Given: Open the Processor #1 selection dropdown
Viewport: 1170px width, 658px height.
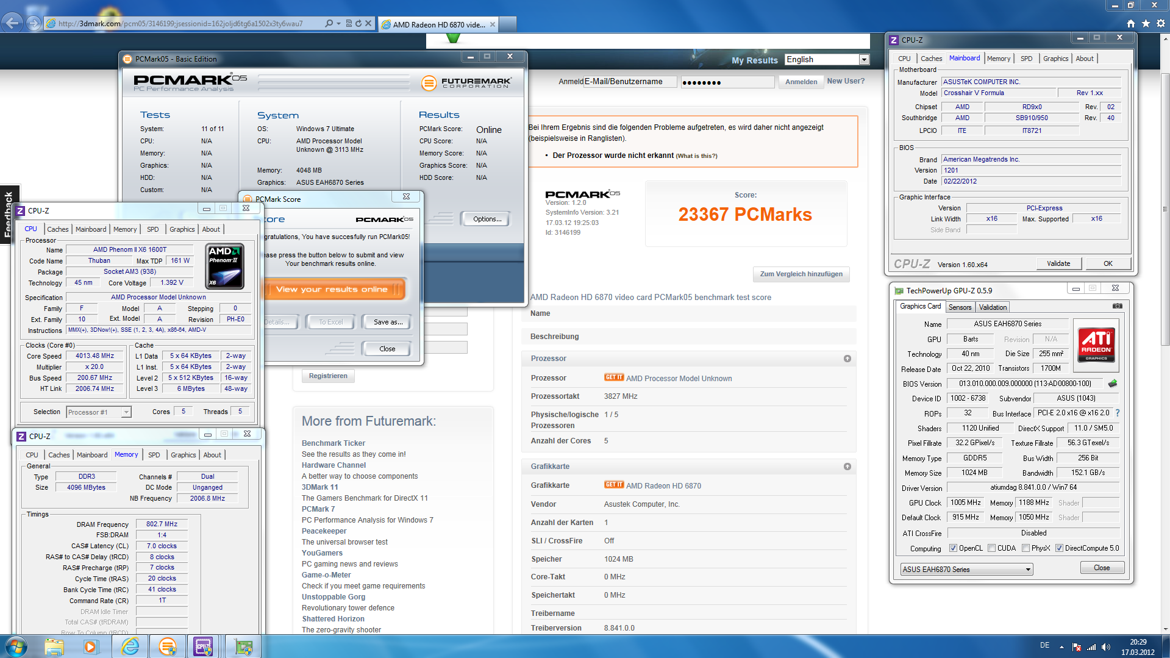Looking at the screenshot, I should pyautogui.click(x=98, y=412).
